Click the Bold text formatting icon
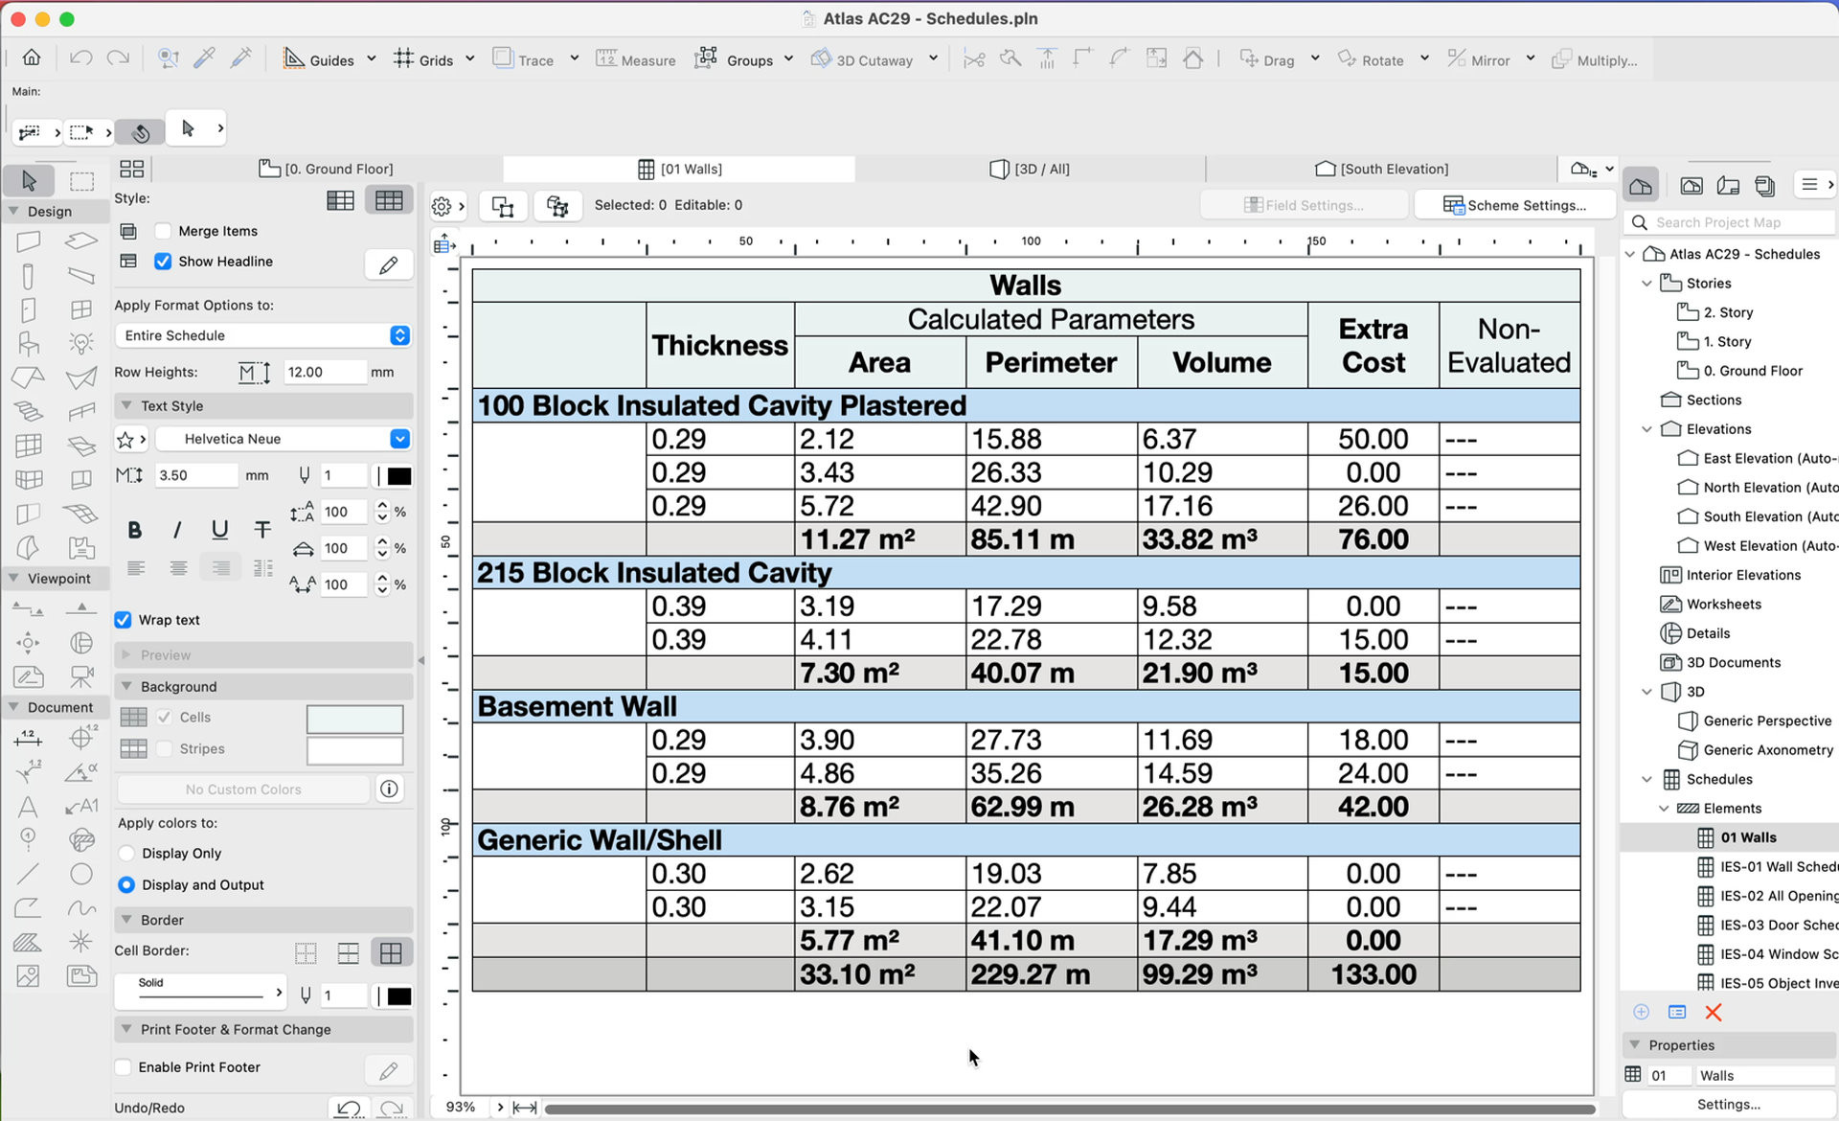Screen dimensions: 1839x1121 pos(135,530)
